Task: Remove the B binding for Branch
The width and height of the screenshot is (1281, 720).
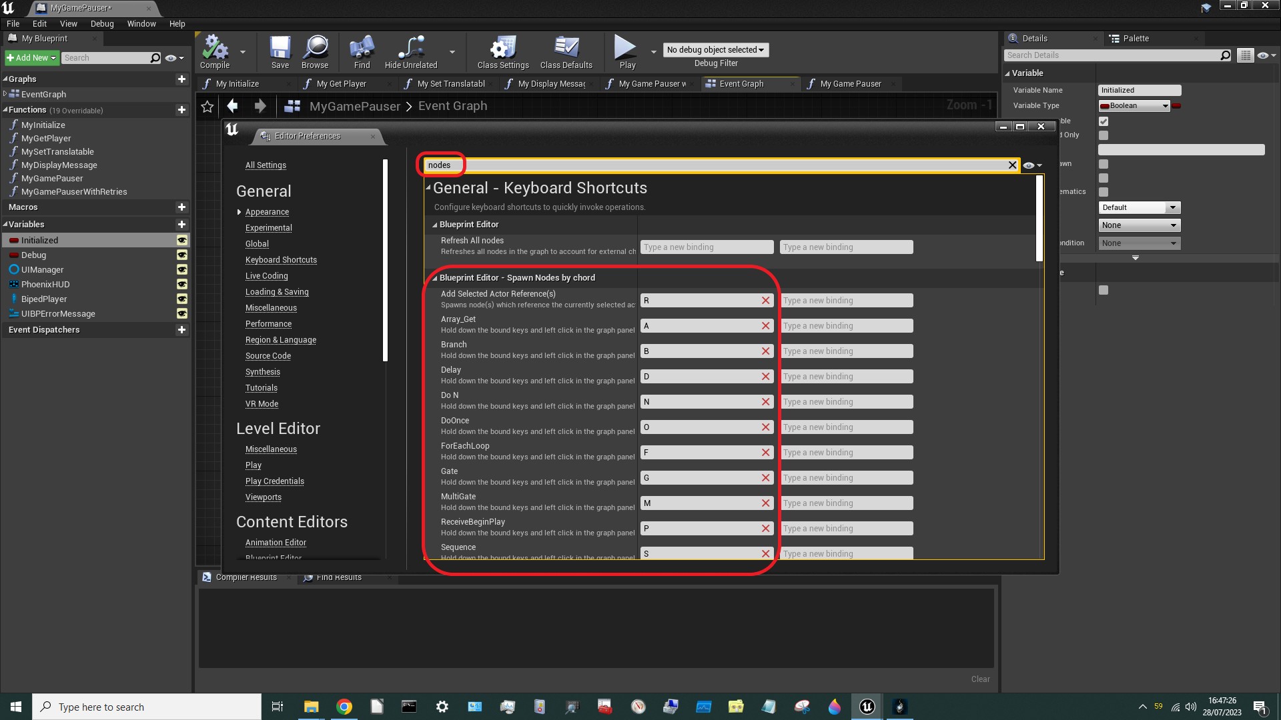Action: click(766, 351)
